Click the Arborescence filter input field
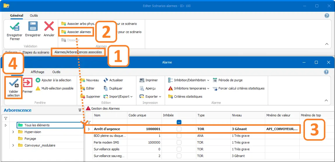The height and width of the screenshot is (162, 335). point(46,118)
